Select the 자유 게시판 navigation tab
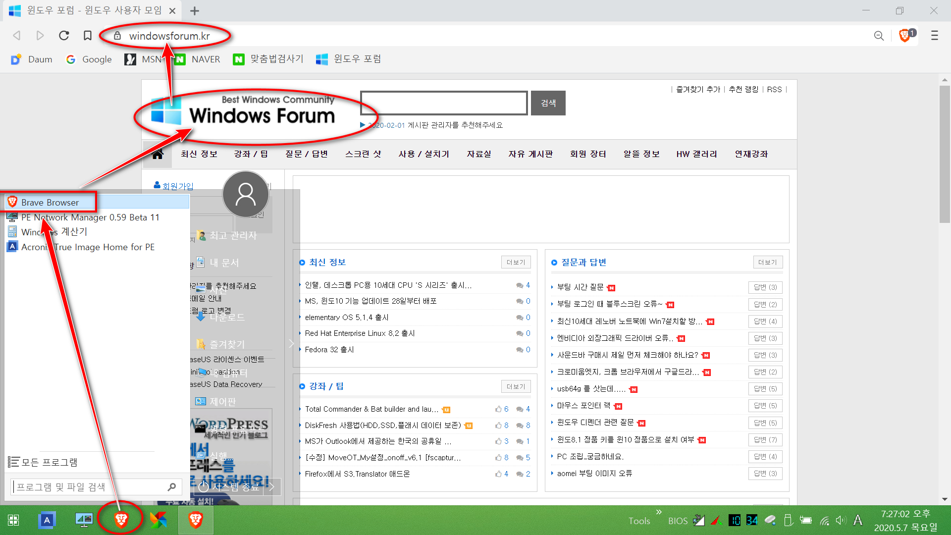This screenshot has width=951, height=535. [530, 154]
